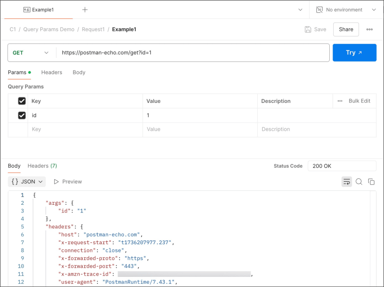Open the more actions ellipsis menu
Viewport: 384px width, 287px height.
[369, 29]
